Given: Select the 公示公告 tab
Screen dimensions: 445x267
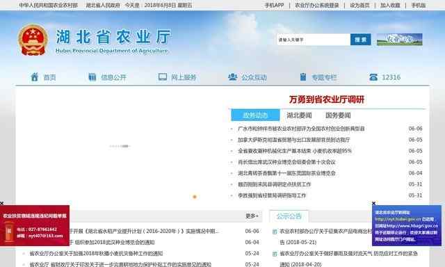Looking at the screenshot, I should (x=289, y=216).
